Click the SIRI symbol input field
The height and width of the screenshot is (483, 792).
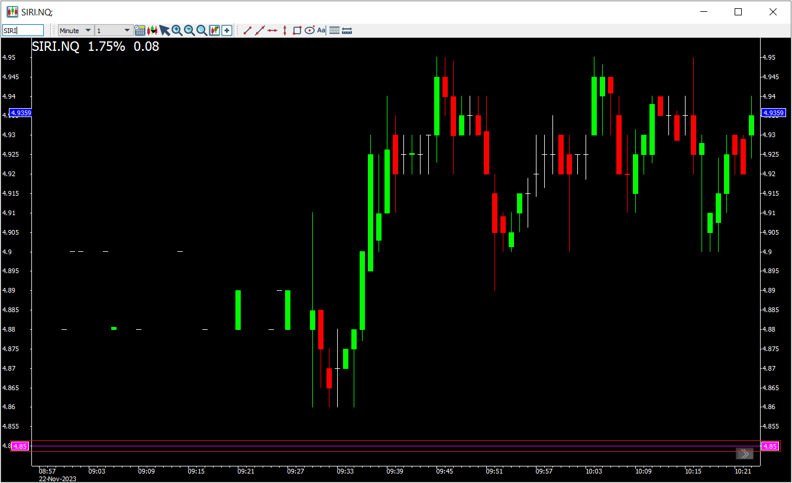tap(23, 30)
